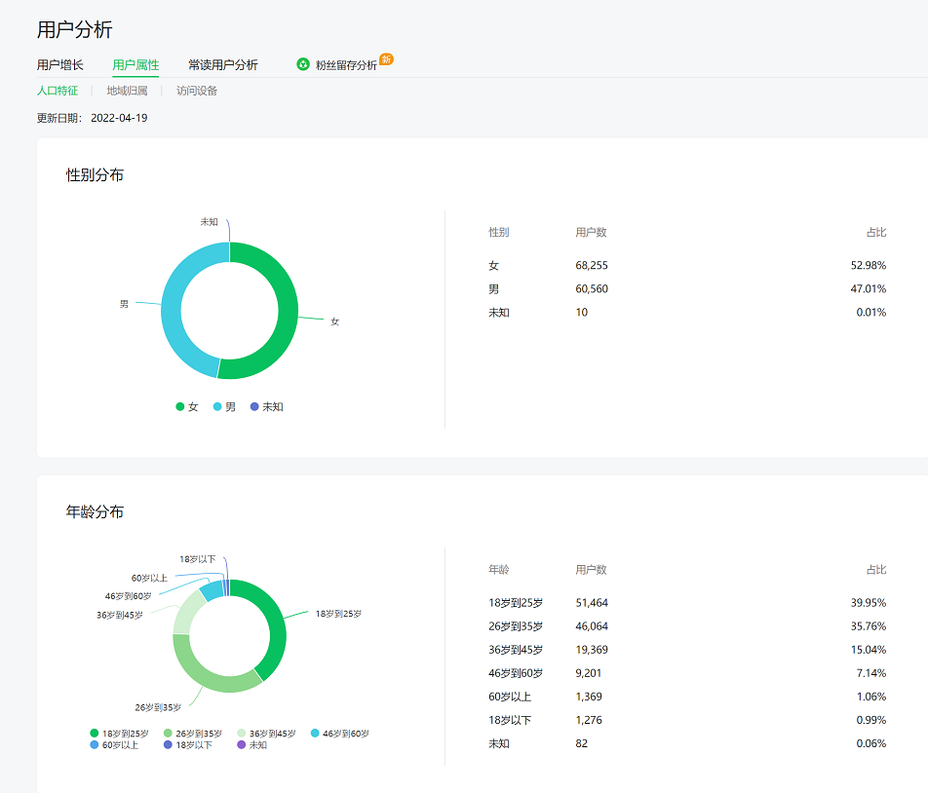Open 访问设备 sub-tab
Viewport: 928px width, 793px height.
click(x=197, y=91)
